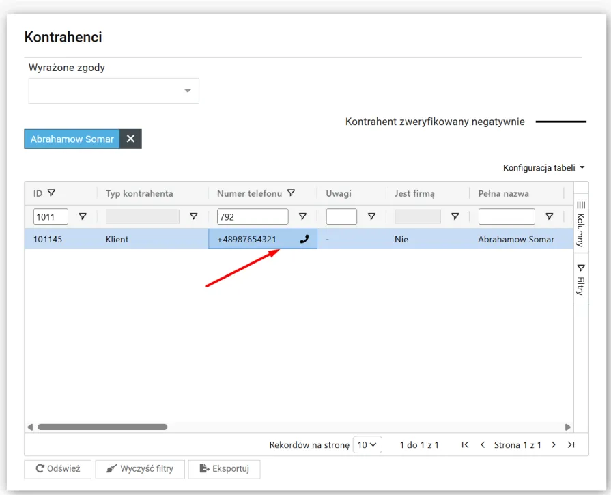This screenshot has height=495, width=611.
Task: Click the horizontal scrollbar of the table
Action: tap(102, 427)
